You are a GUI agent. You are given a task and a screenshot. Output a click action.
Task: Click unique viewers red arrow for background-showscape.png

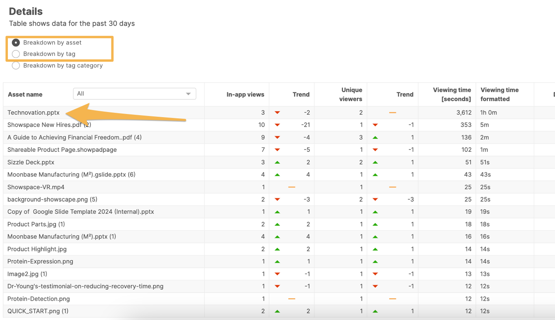pyautogui.click(x=375, y=200)
